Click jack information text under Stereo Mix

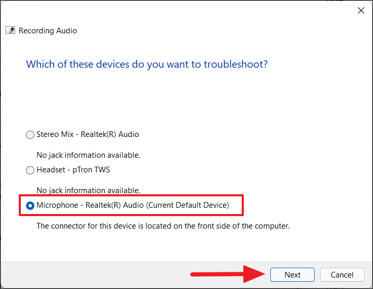pos(88,155)
